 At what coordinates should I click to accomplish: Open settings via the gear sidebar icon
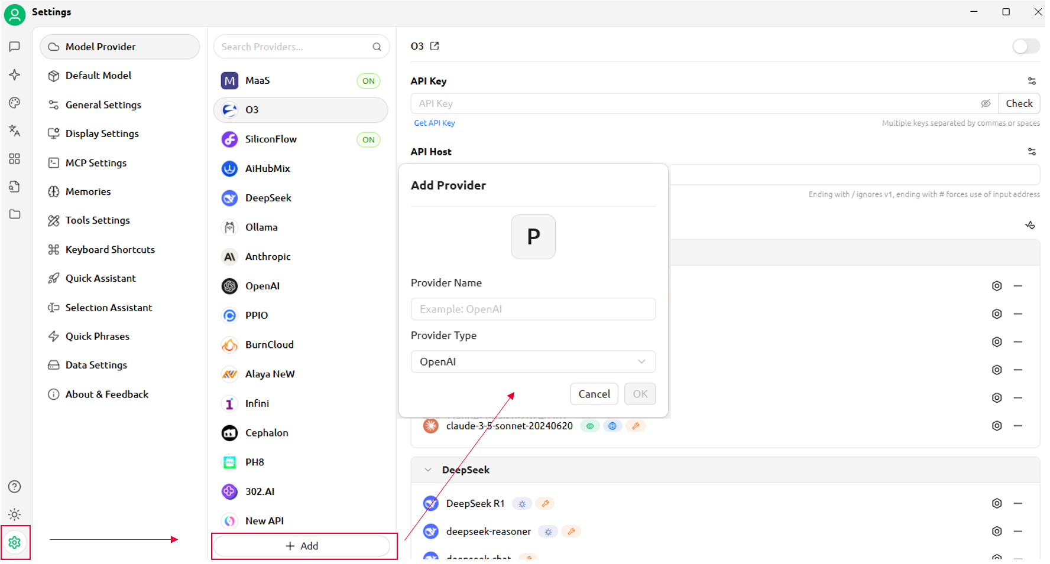[15, 542]
